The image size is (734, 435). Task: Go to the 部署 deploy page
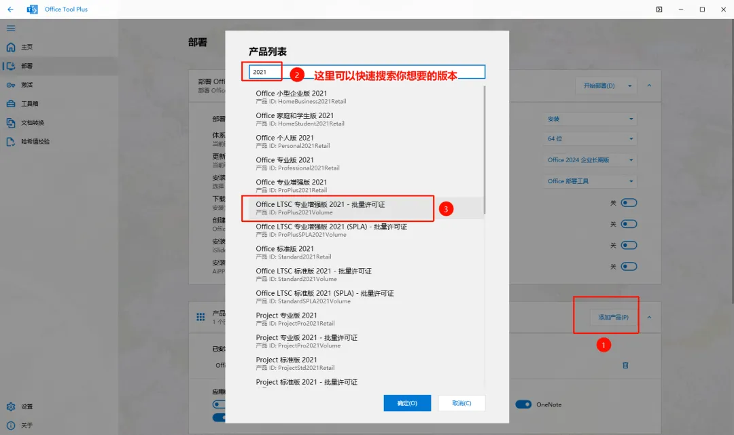click(x=59, y=66)
